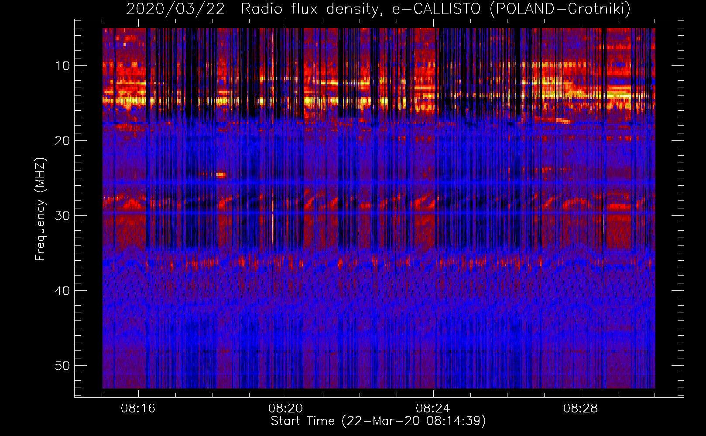The height and width of the screenshot is (436, 706).
Task: Click the 08:16 time tick label
Action: coord(138,409)
